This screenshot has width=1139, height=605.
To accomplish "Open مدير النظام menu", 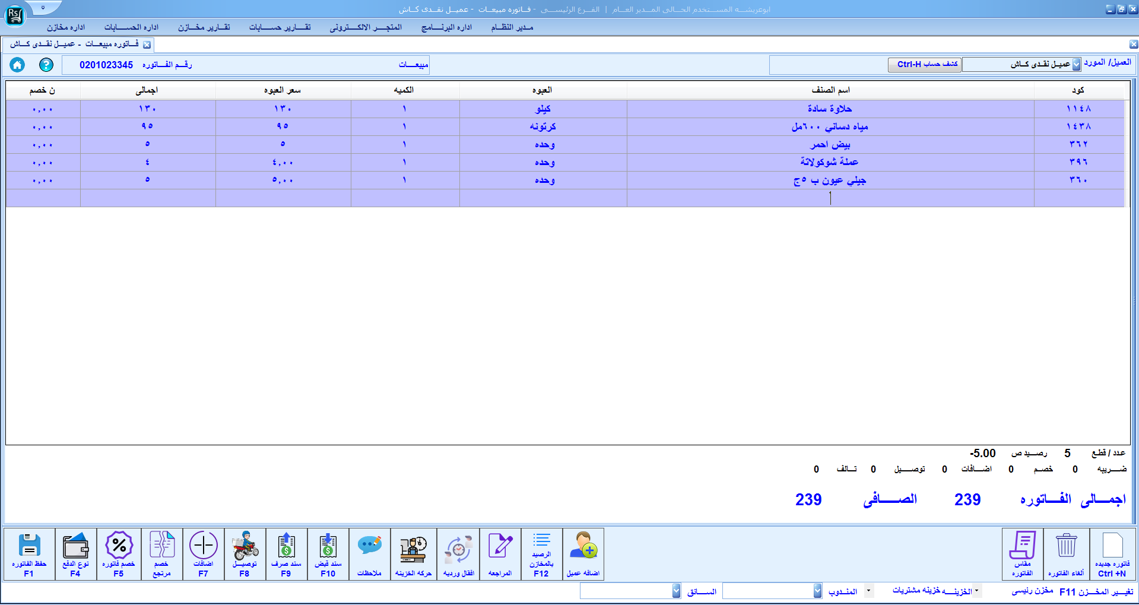I will click(x=512, y=27).
